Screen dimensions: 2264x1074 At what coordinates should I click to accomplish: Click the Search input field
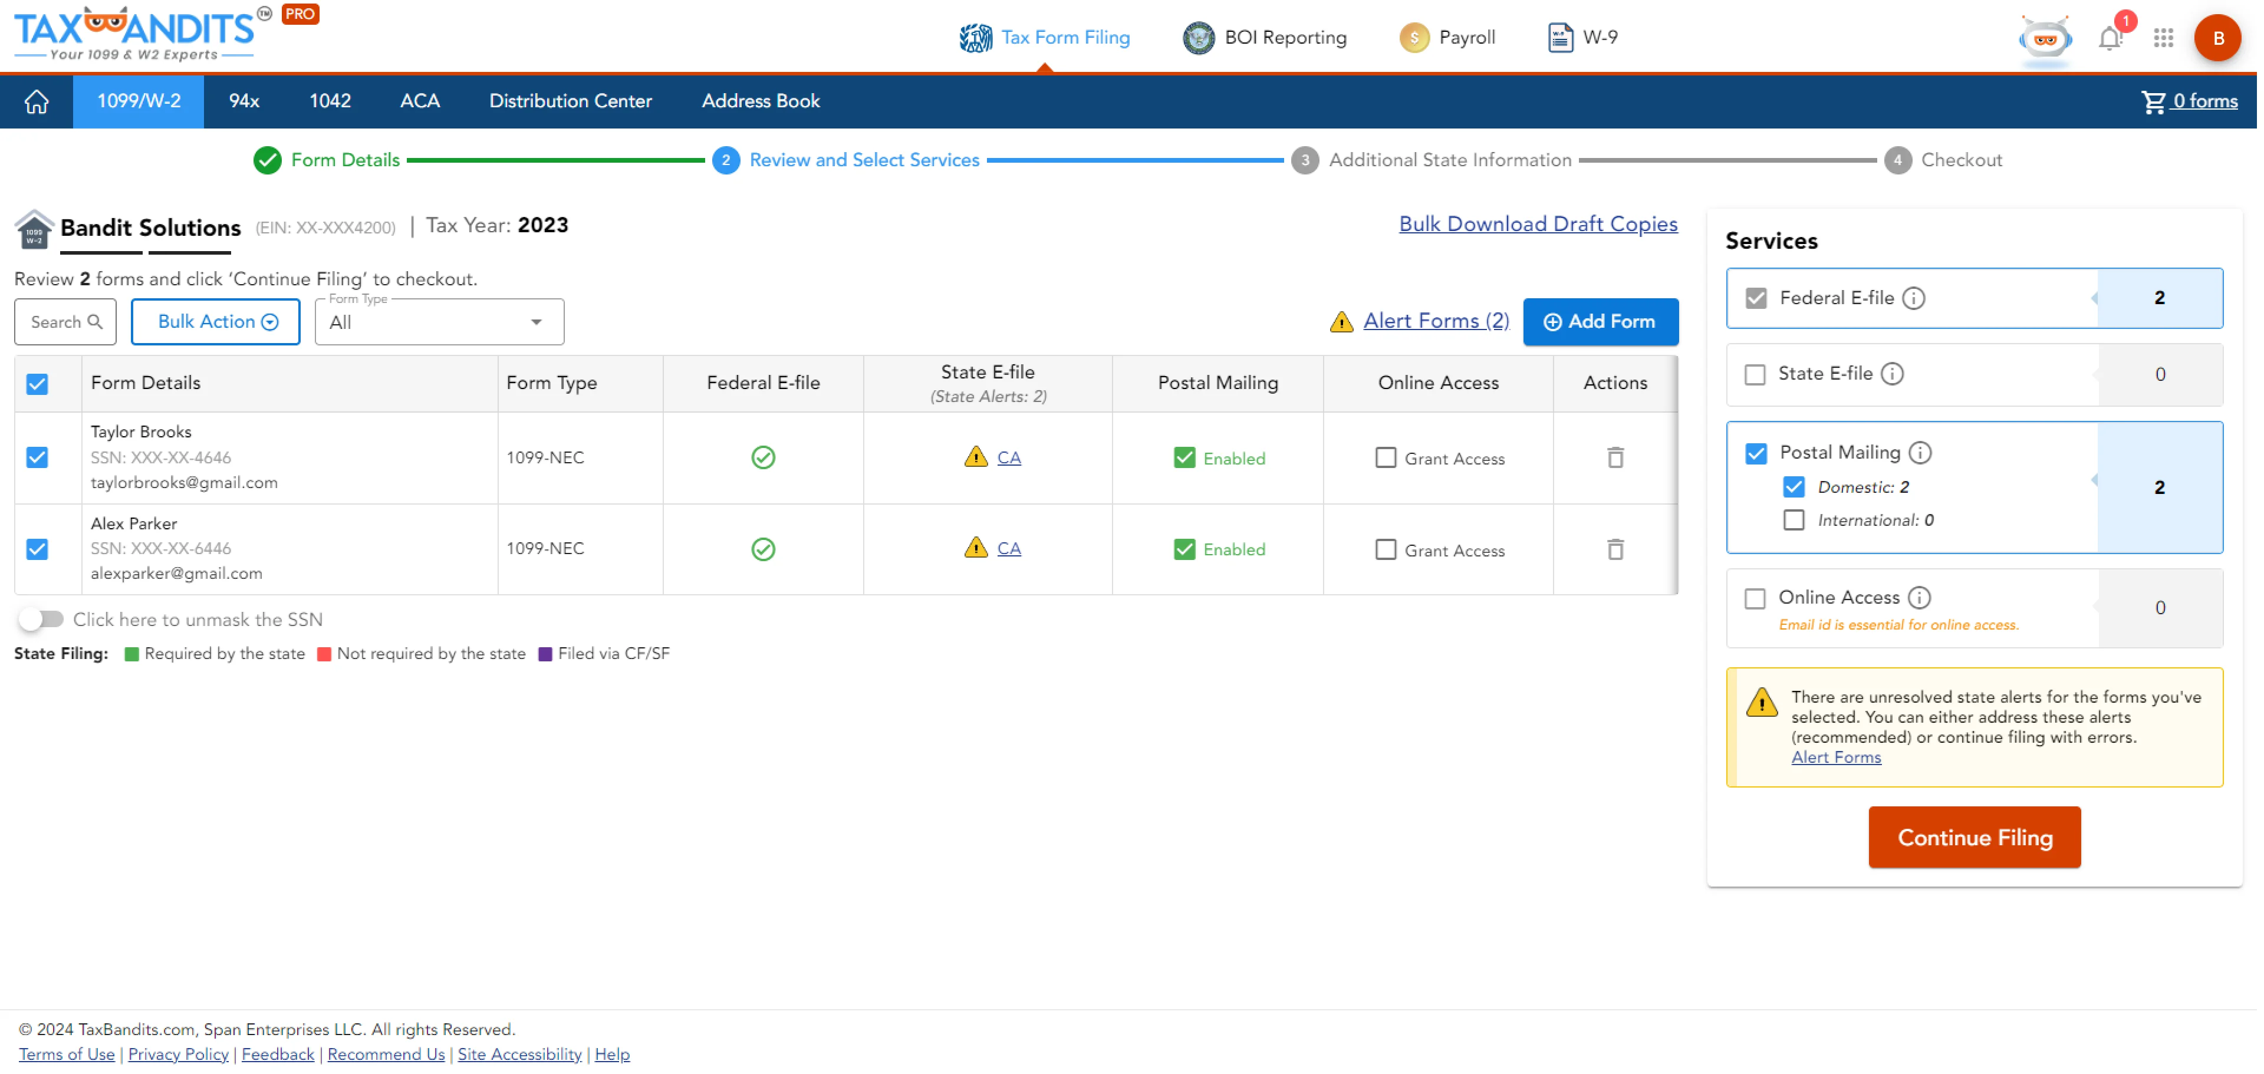[x=65, y=322]
